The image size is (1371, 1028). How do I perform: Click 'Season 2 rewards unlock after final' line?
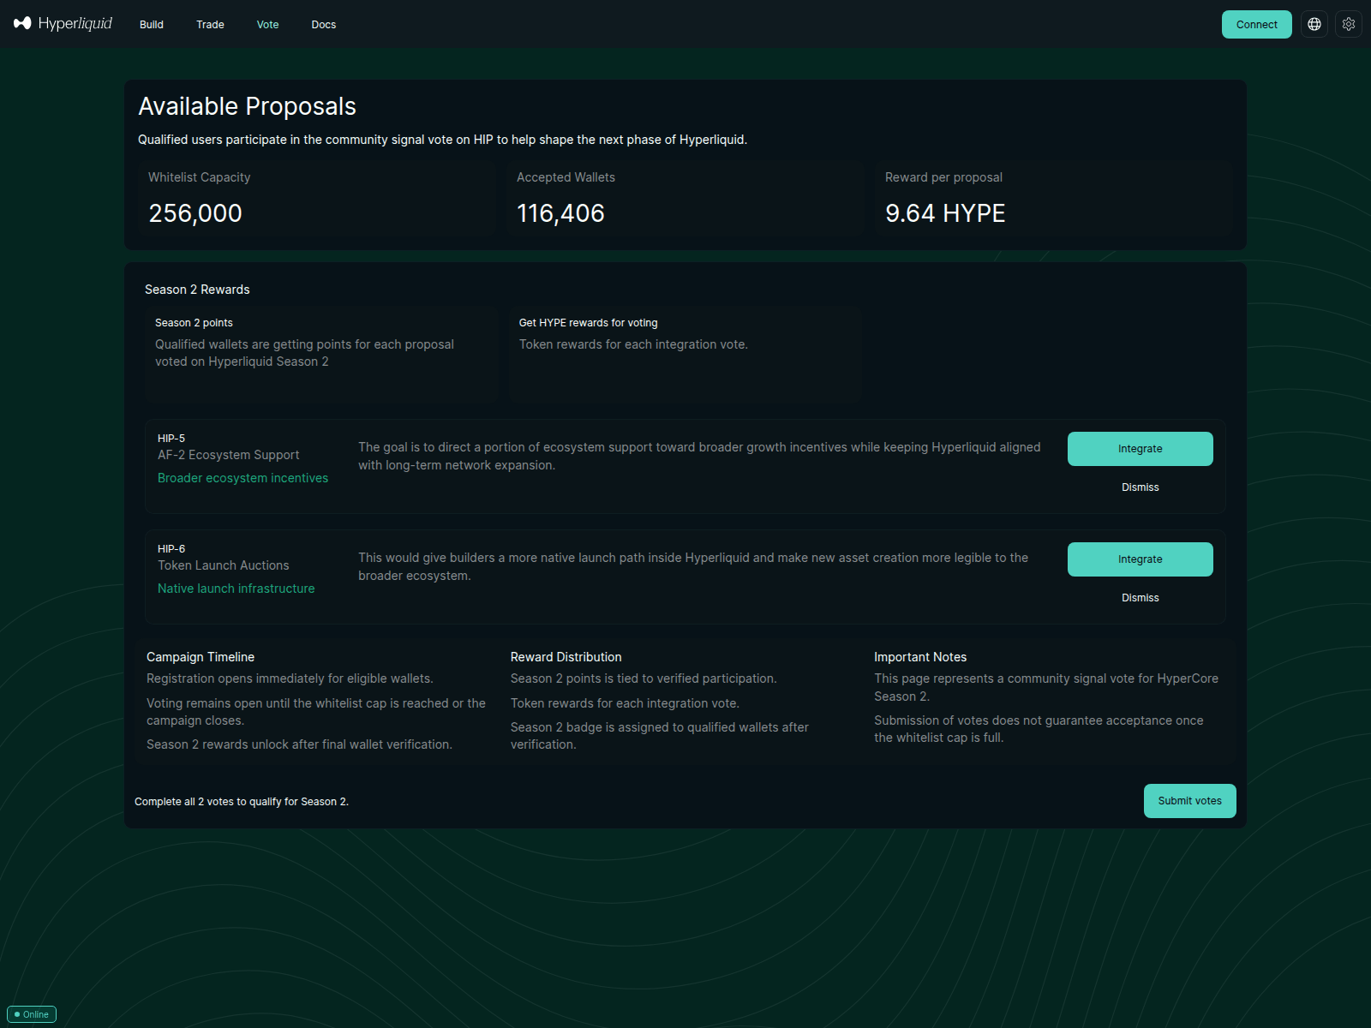point(299,744)
